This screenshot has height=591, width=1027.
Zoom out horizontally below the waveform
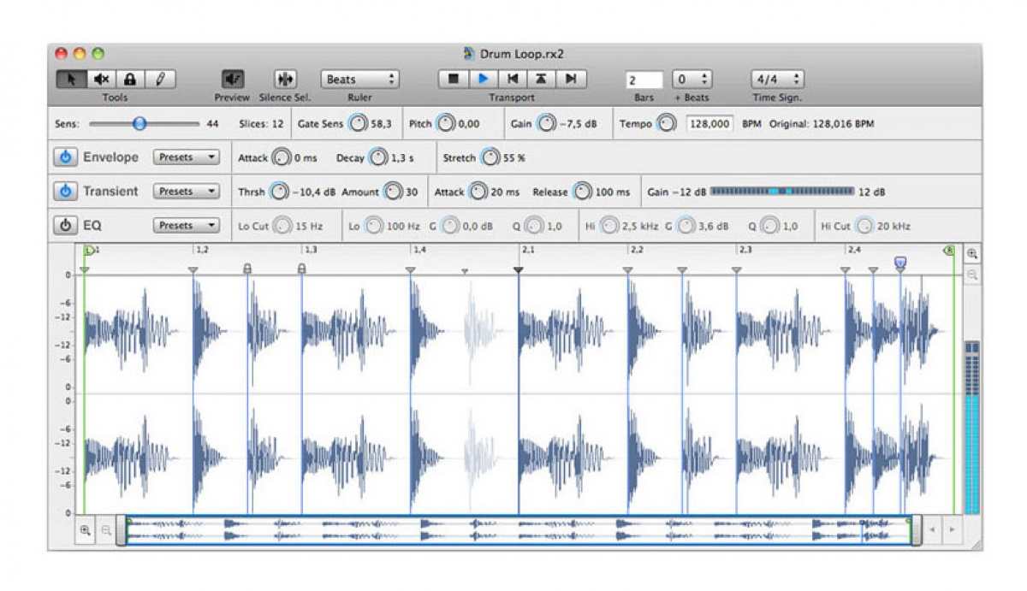[106, 530]
